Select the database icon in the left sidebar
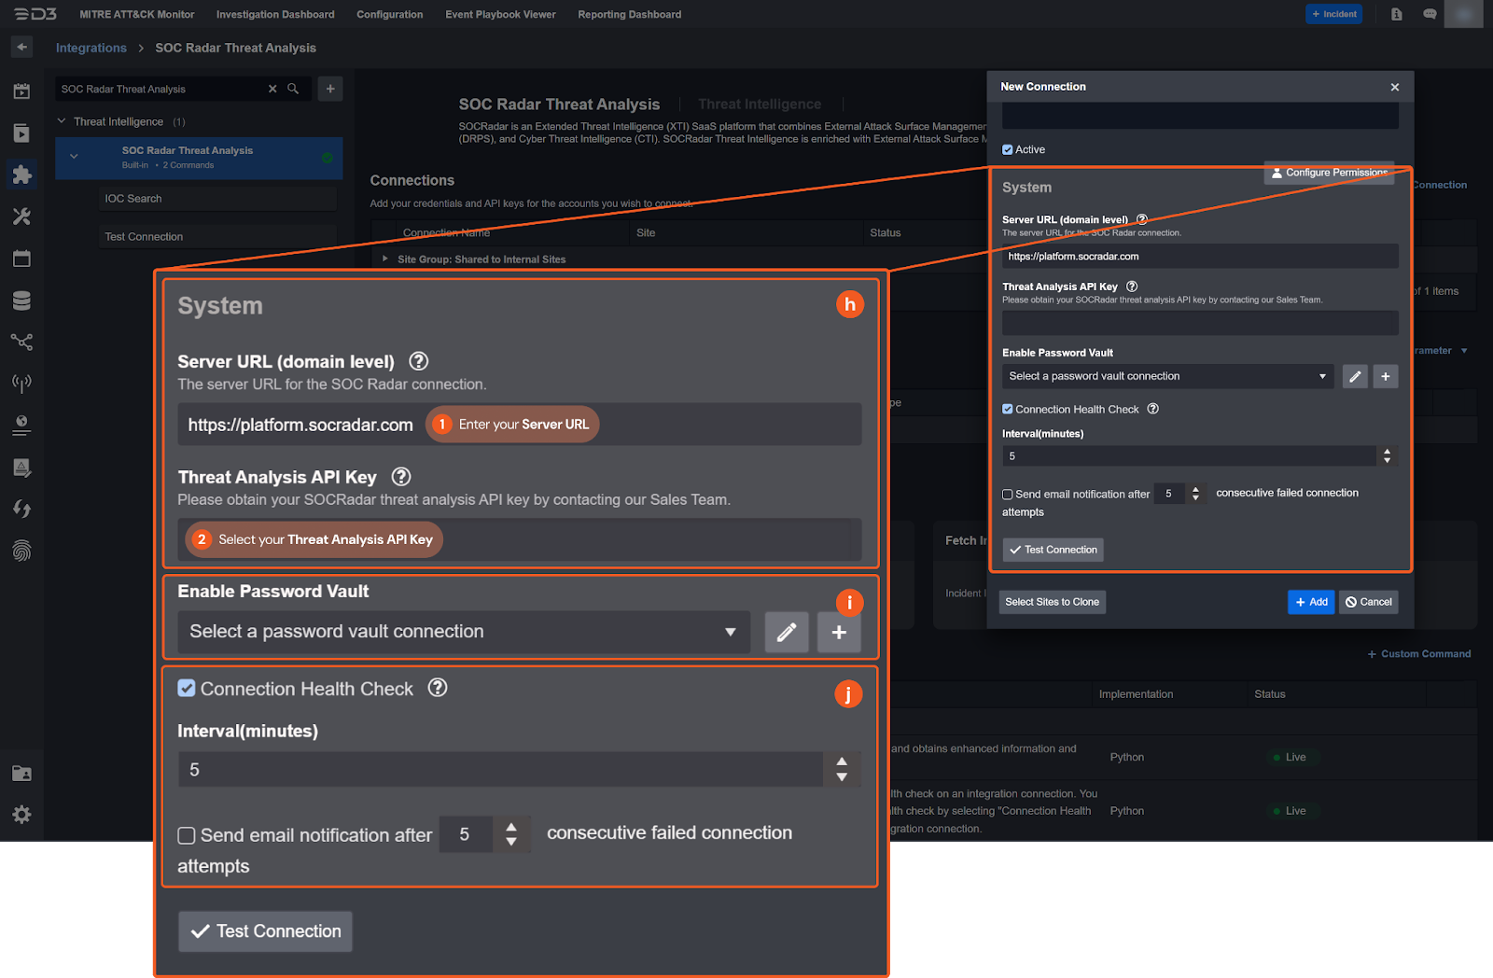This screenshot has width=1493, height=978. 21,300
